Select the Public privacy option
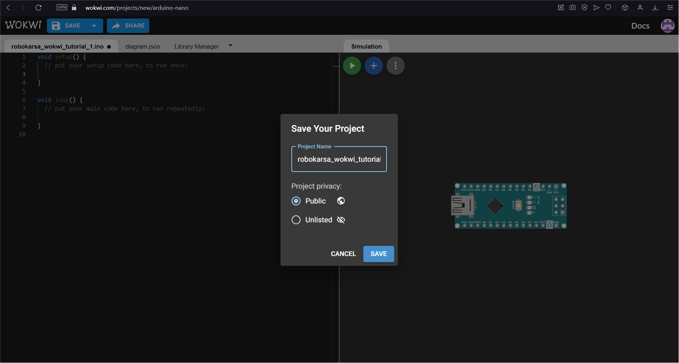The width and height of the screenshot is (679, 363). coord(296,201)
